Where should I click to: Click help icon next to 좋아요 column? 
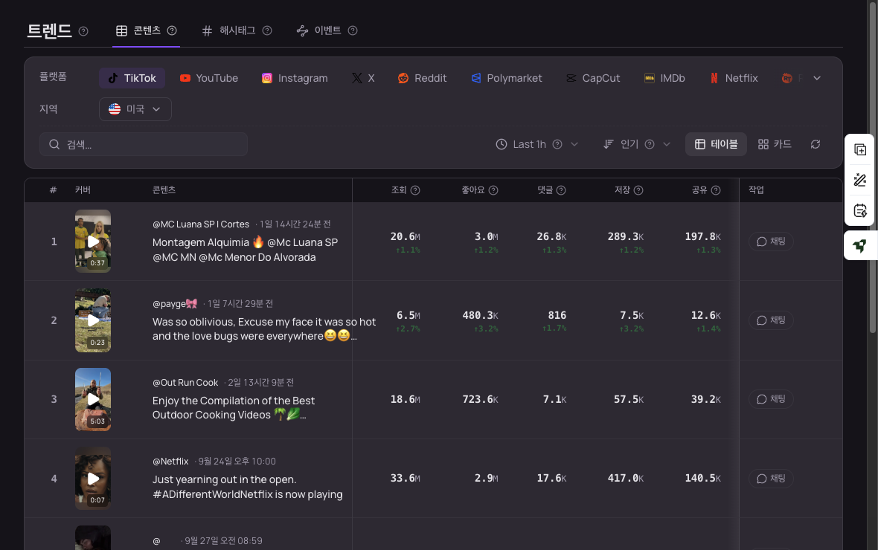point(493,190)
